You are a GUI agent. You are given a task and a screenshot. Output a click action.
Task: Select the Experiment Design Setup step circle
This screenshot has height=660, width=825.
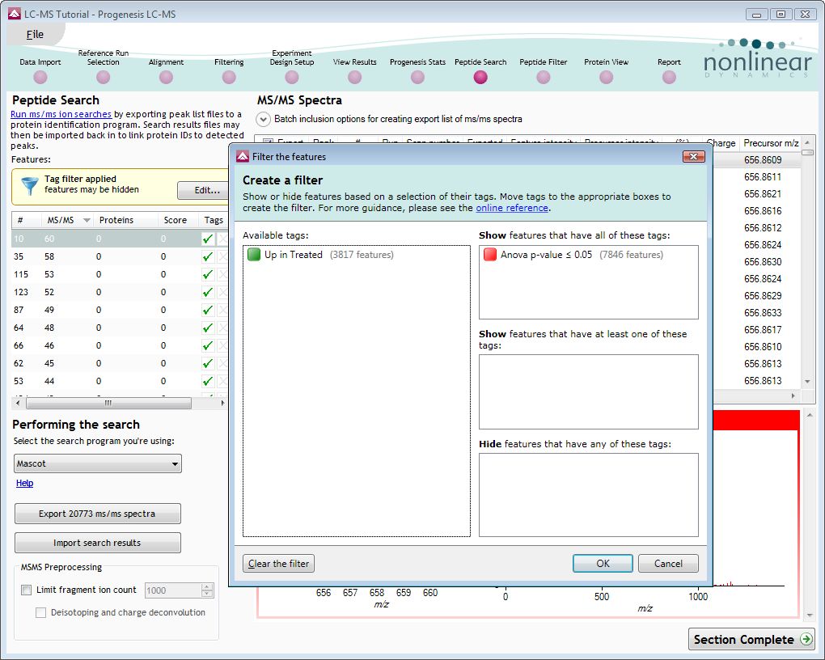point(291,78)
